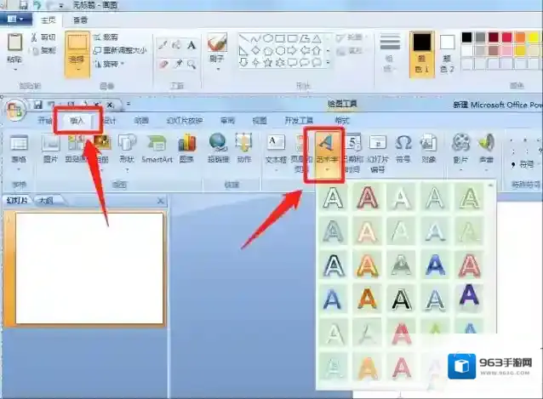The image size is (543, 399).
Task: Expand the arrow under Paint 选择 select button
Action: pyautogui.click(x=77, y=71)
